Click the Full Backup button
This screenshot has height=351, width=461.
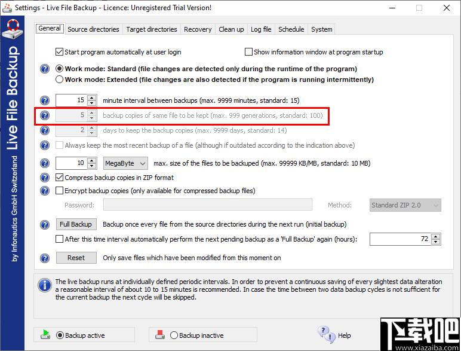tap(76, 224)
